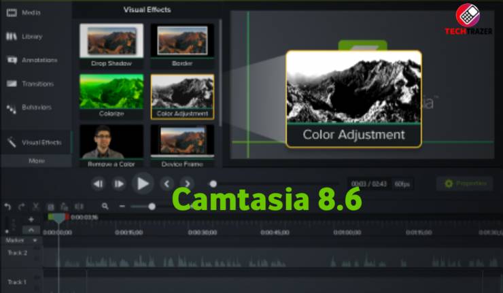Add a new track with plus icon

click(x=31, y=220)
